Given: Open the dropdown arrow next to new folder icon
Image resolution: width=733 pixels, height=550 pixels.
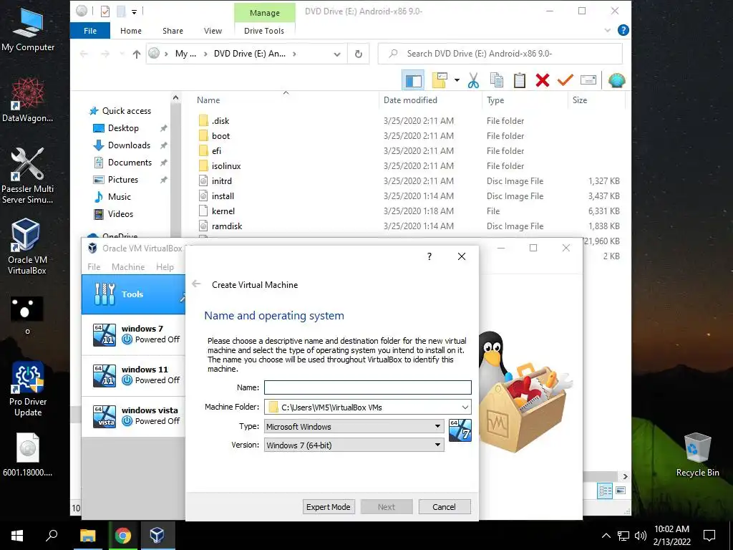Looking at the screenshot, I should point(457,80).
